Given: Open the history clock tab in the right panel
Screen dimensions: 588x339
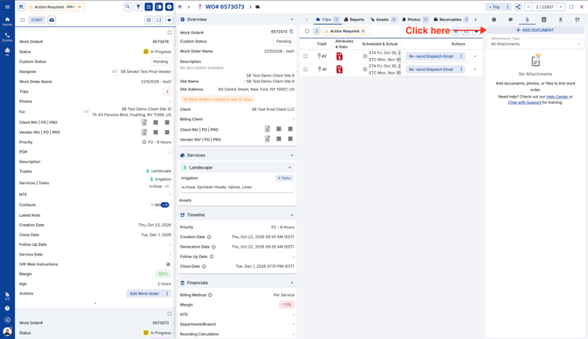Looking at the screenshot, I should [494, 19].
